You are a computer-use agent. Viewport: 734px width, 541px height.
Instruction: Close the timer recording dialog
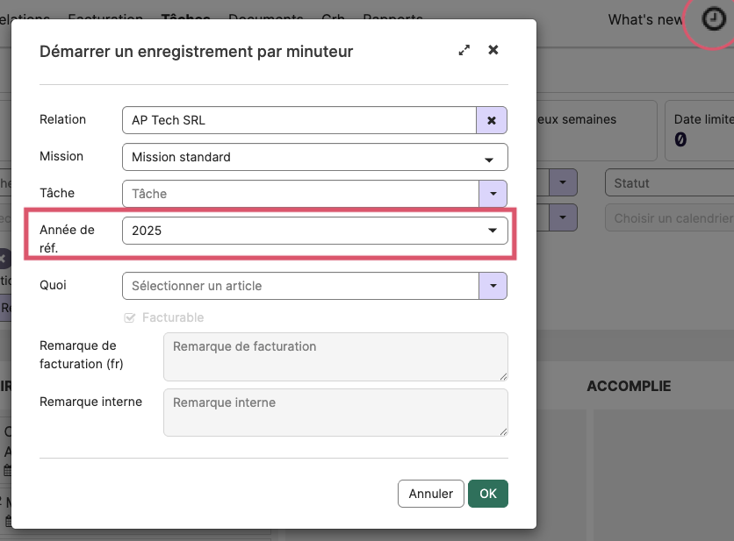(493, 50)
